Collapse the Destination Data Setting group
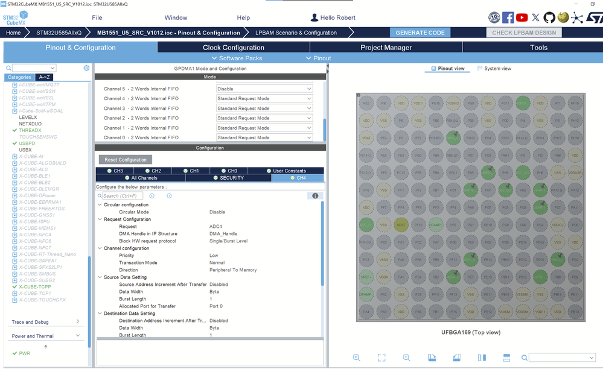Viewport: 603px width, 369px height. tap(100, 314)
